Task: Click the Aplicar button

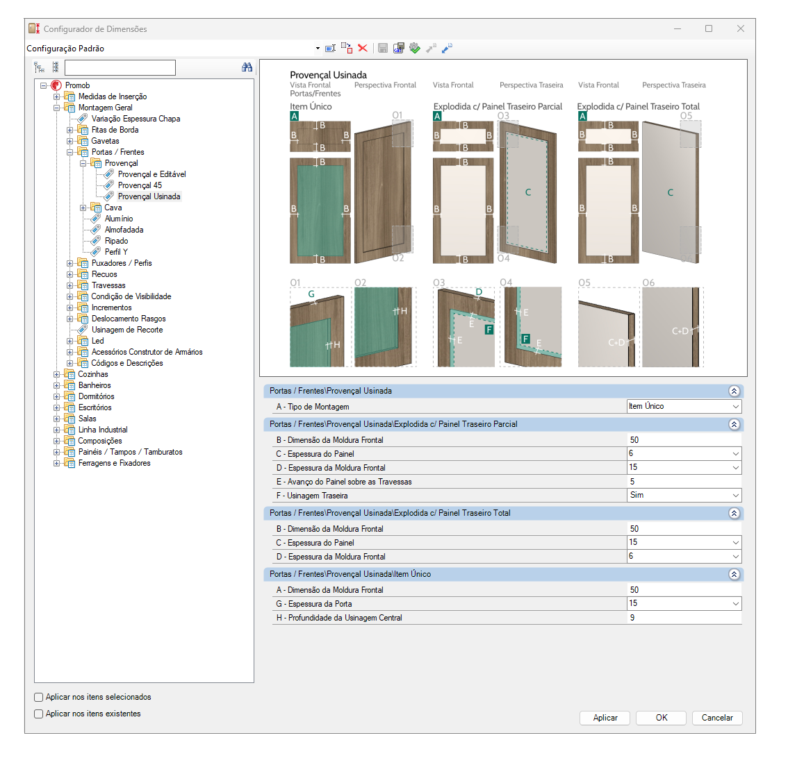Action: click(x=605, y=718)
